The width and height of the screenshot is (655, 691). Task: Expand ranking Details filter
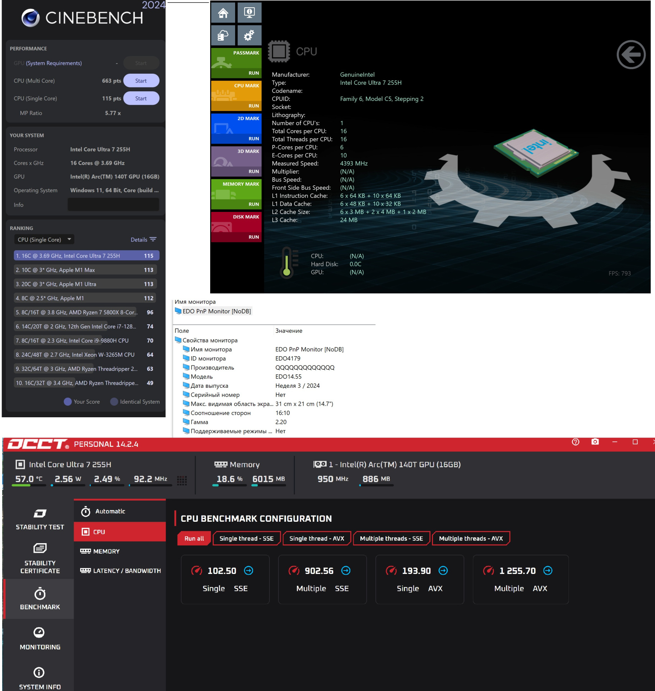click(x=143, y=240)
